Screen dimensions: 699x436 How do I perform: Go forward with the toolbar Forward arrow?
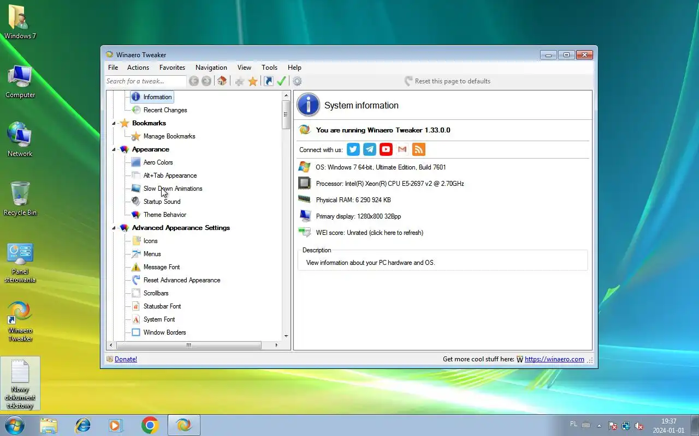coord(206,81)
